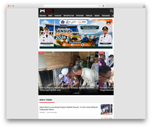Open the PENCARIAN menu item

pyautogui.click(x=106, y=16)
